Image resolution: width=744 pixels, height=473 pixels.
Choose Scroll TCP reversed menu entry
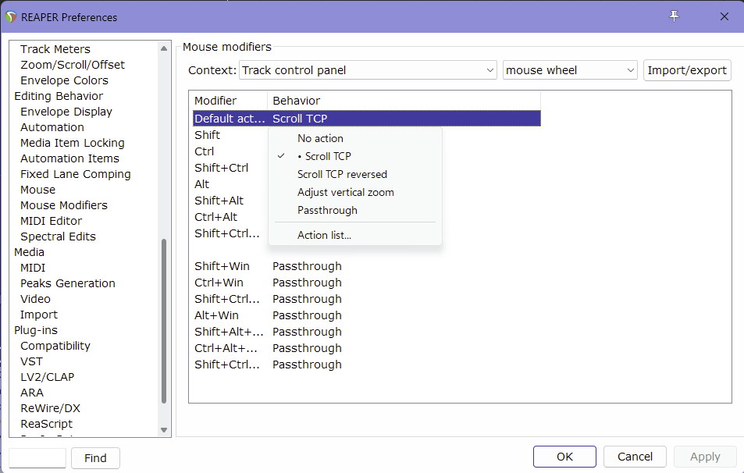click(342, 174)
